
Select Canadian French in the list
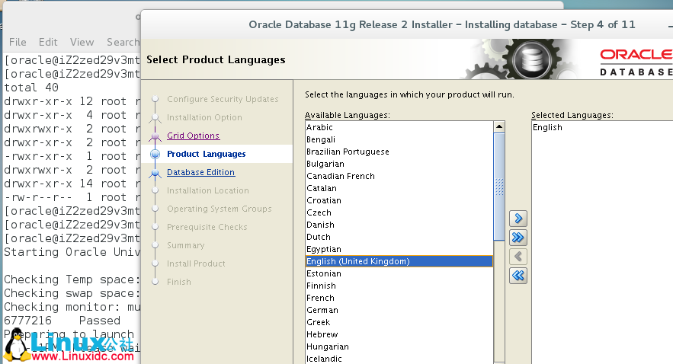(399, 176)
